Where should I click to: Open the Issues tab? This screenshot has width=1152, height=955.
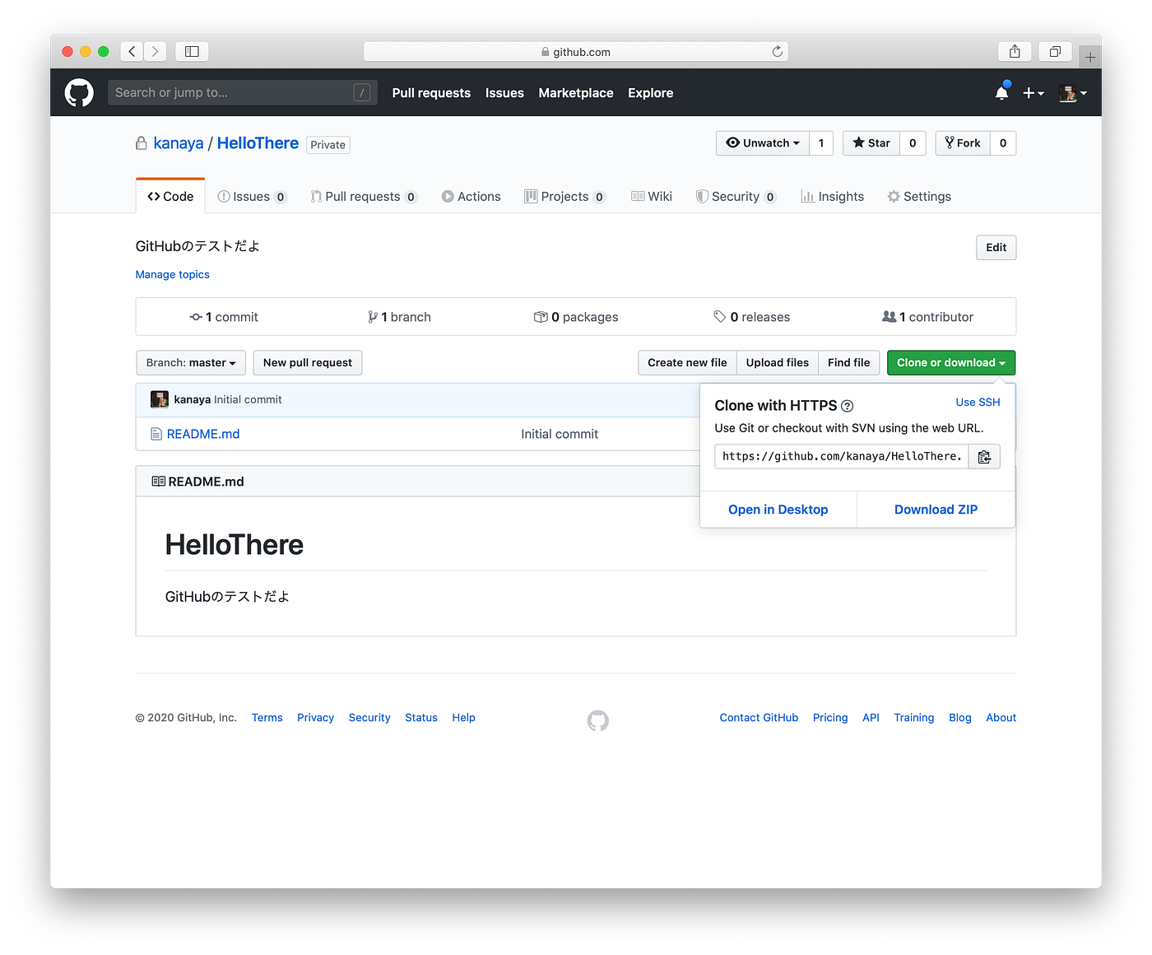[x=252, y=197]
